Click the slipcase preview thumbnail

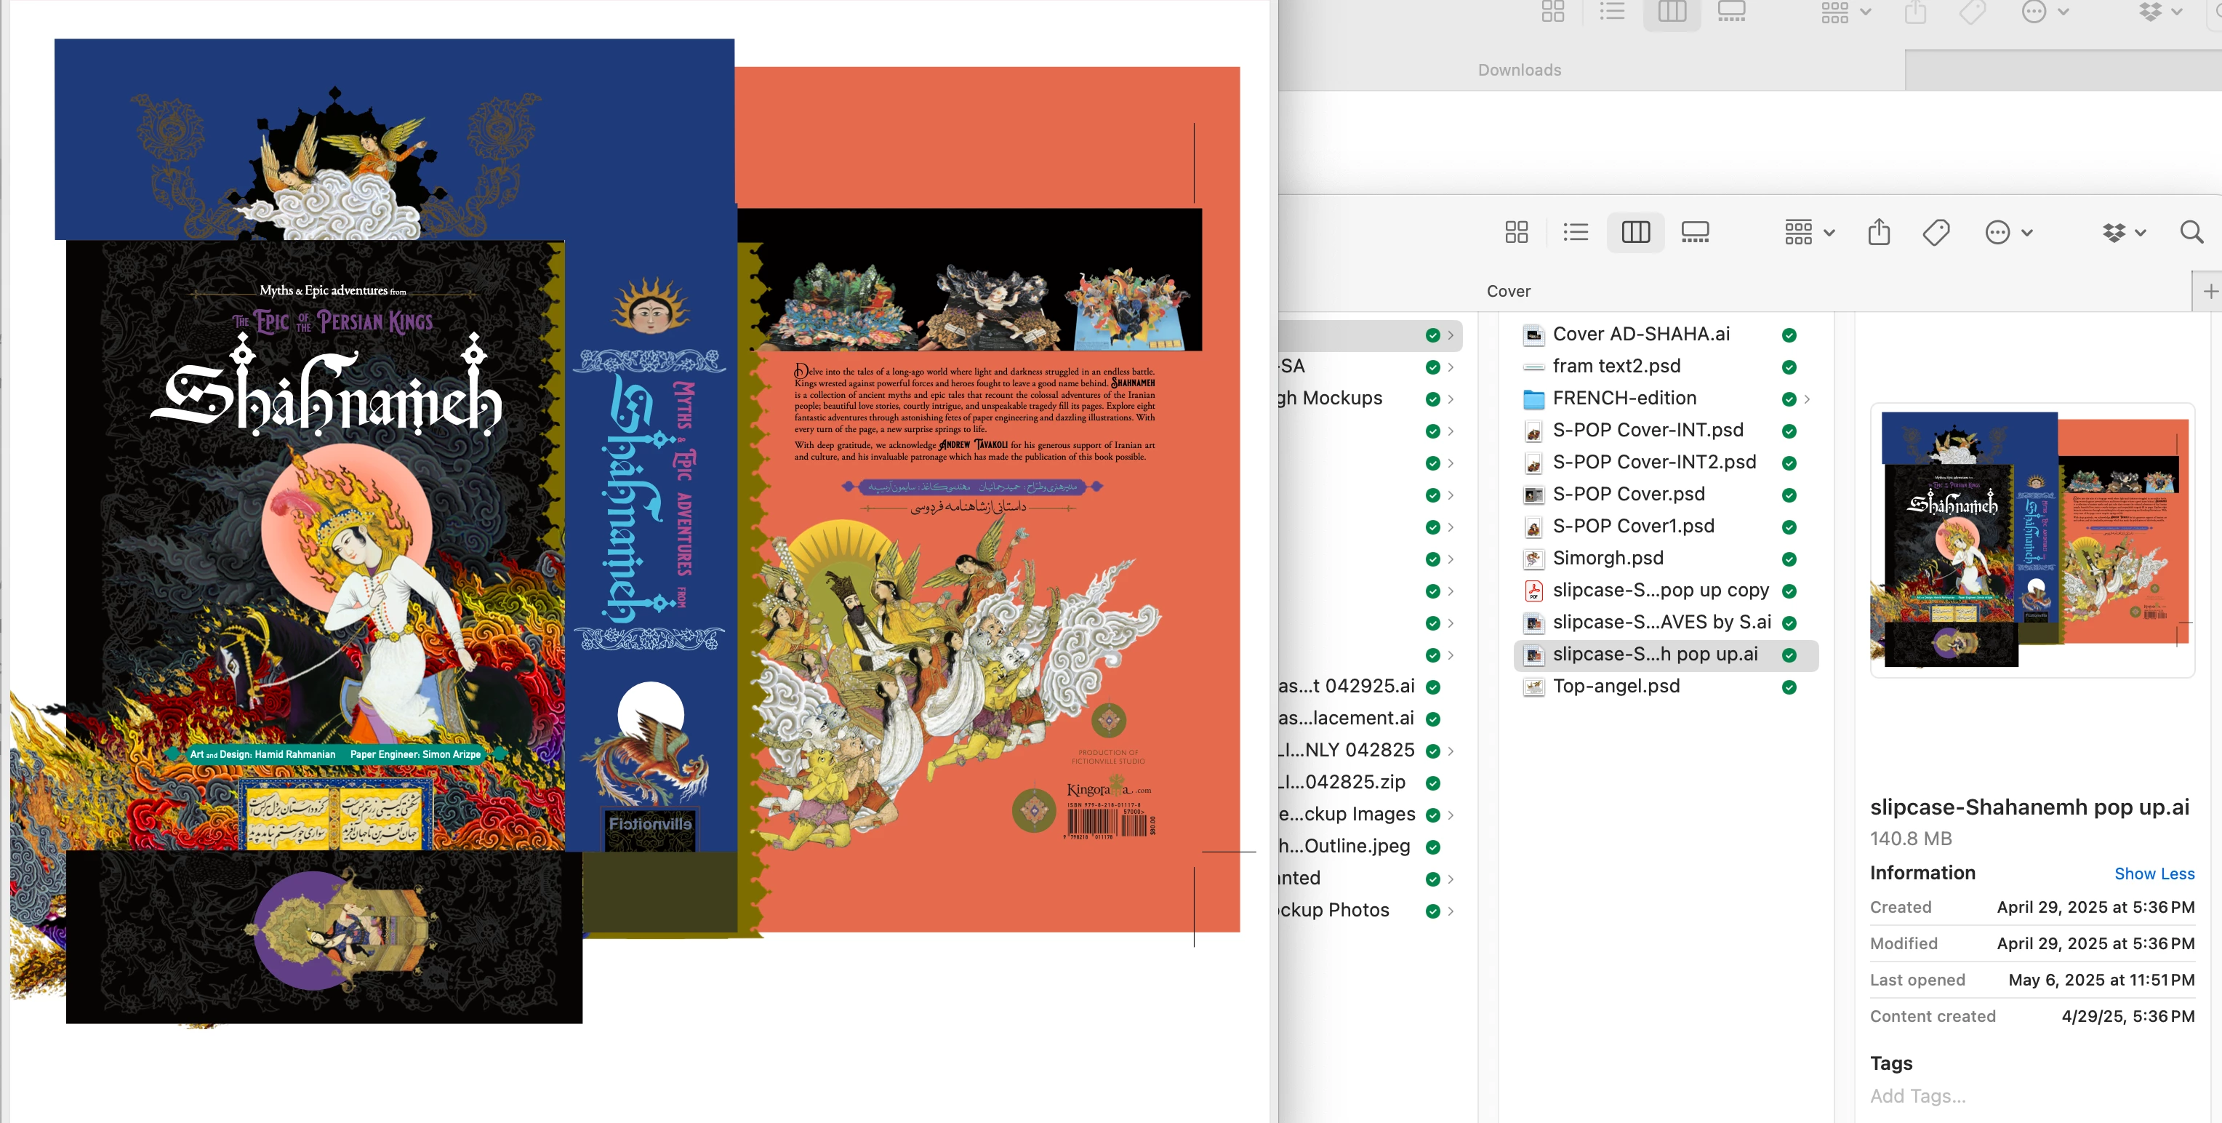[x=2032, y=540]
